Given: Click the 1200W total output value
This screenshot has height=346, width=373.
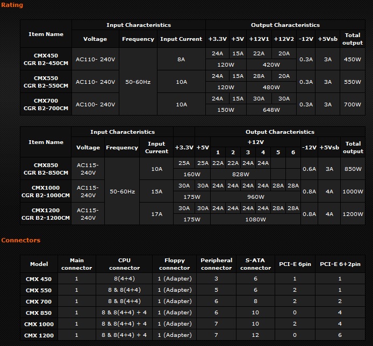Looking at the screenshot, I should 353,214.
